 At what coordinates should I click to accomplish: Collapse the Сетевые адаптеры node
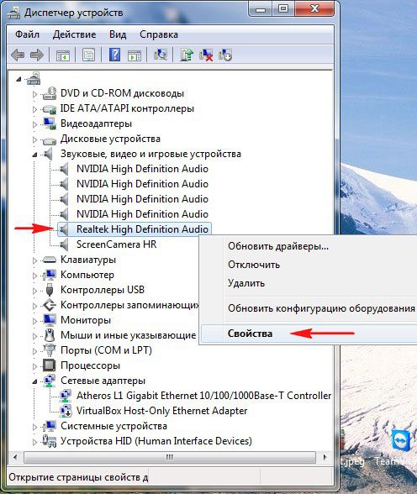(x=34, y=381)
